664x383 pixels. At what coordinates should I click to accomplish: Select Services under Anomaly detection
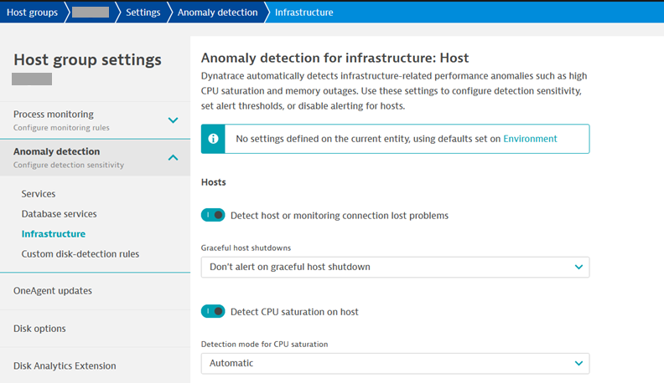[39, 194]
